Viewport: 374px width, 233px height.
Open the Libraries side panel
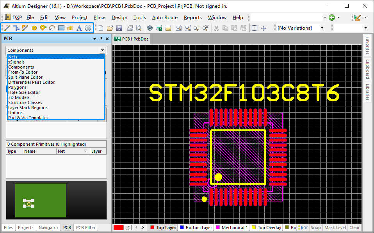point(368,92)
